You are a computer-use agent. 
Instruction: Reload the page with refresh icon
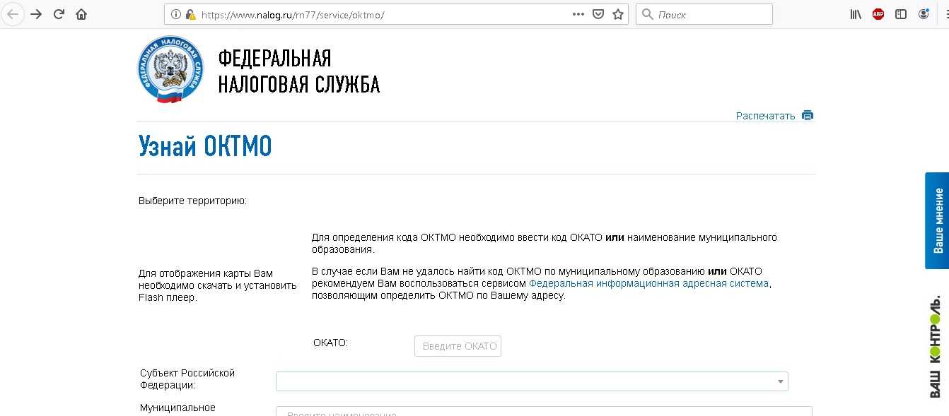coord(59,14)
